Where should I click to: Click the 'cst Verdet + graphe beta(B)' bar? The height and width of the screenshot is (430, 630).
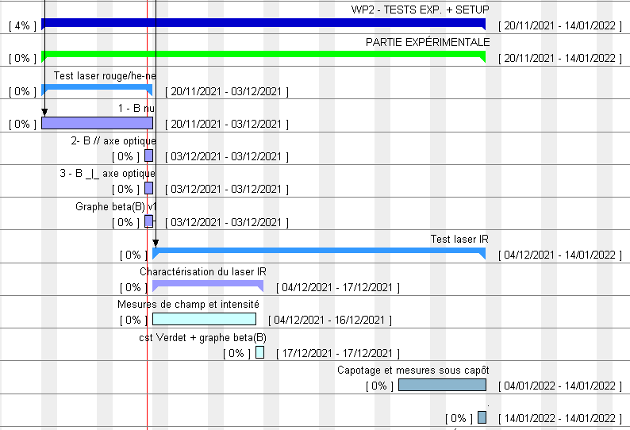259,352
